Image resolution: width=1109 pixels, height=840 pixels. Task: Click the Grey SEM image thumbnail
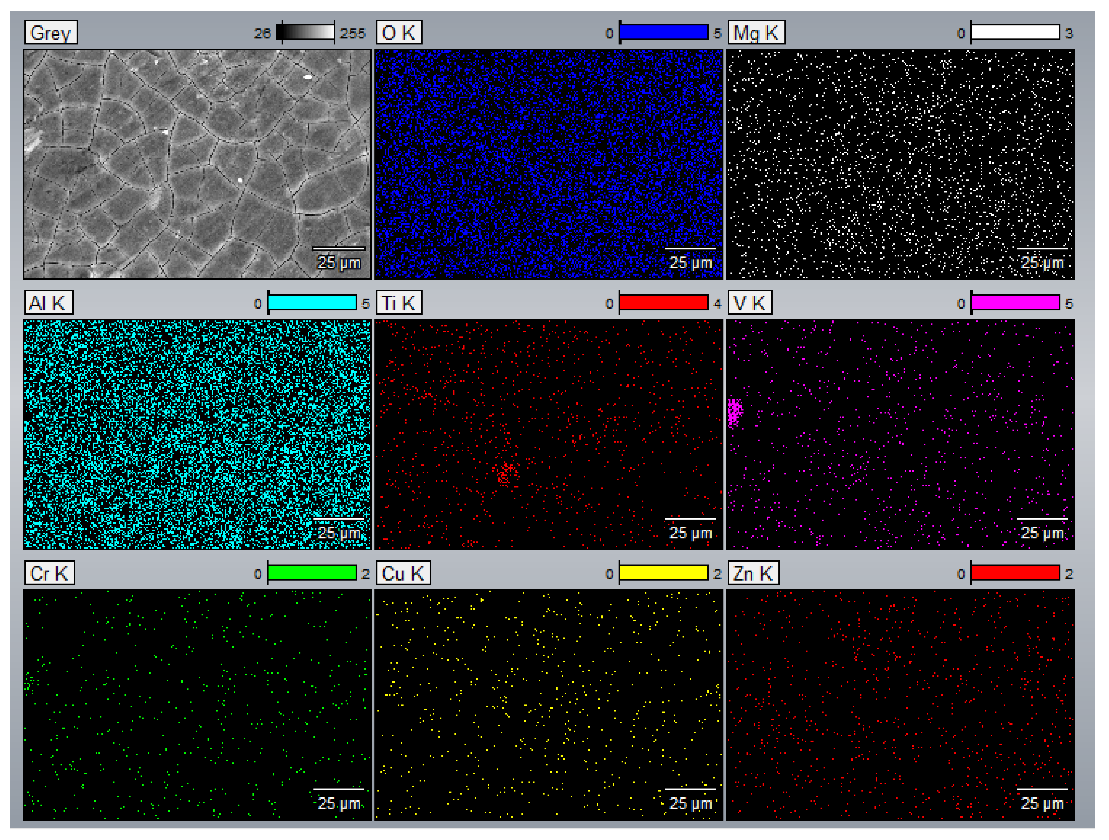(197, 164)
